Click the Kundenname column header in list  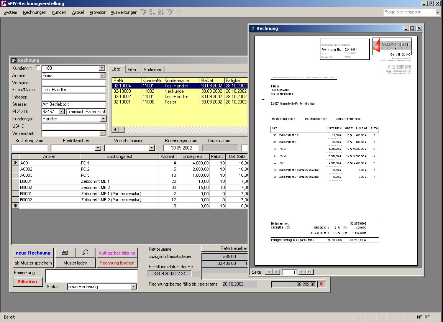click(181, 80)
